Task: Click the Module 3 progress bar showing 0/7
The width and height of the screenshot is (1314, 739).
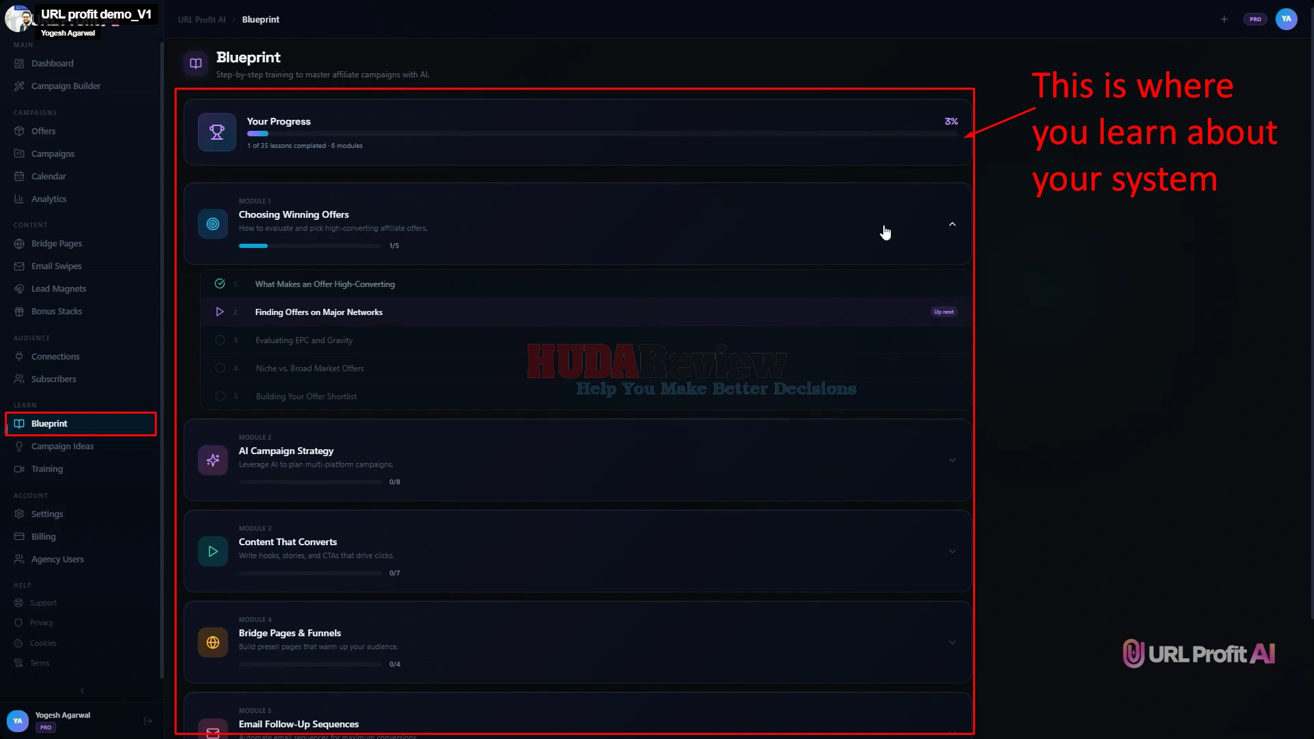Action: tap(310, 573)
